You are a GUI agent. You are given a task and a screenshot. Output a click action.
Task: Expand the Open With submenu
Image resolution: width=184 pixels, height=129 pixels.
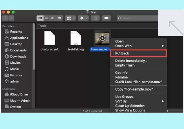click(x=139, y=46)
